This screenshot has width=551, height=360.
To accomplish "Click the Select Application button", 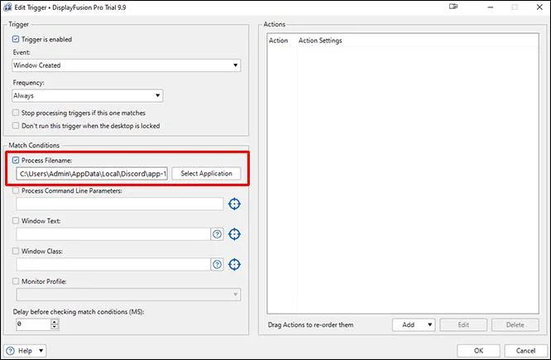I will pyautogui.click(x=206, y=173).
